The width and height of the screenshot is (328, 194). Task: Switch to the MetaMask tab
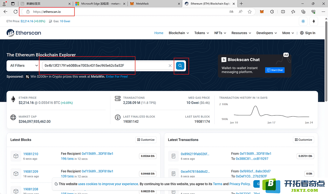[x=155, y=4]
